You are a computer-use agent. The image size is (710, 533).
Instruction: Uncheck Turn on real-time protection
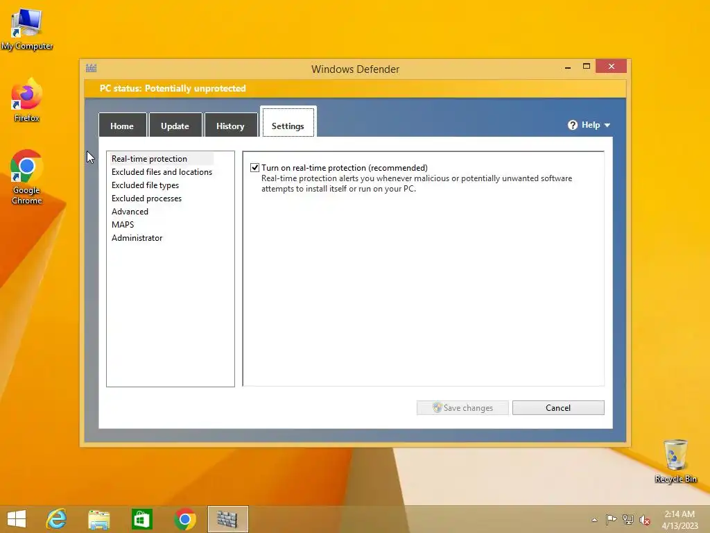pos(255,168)
